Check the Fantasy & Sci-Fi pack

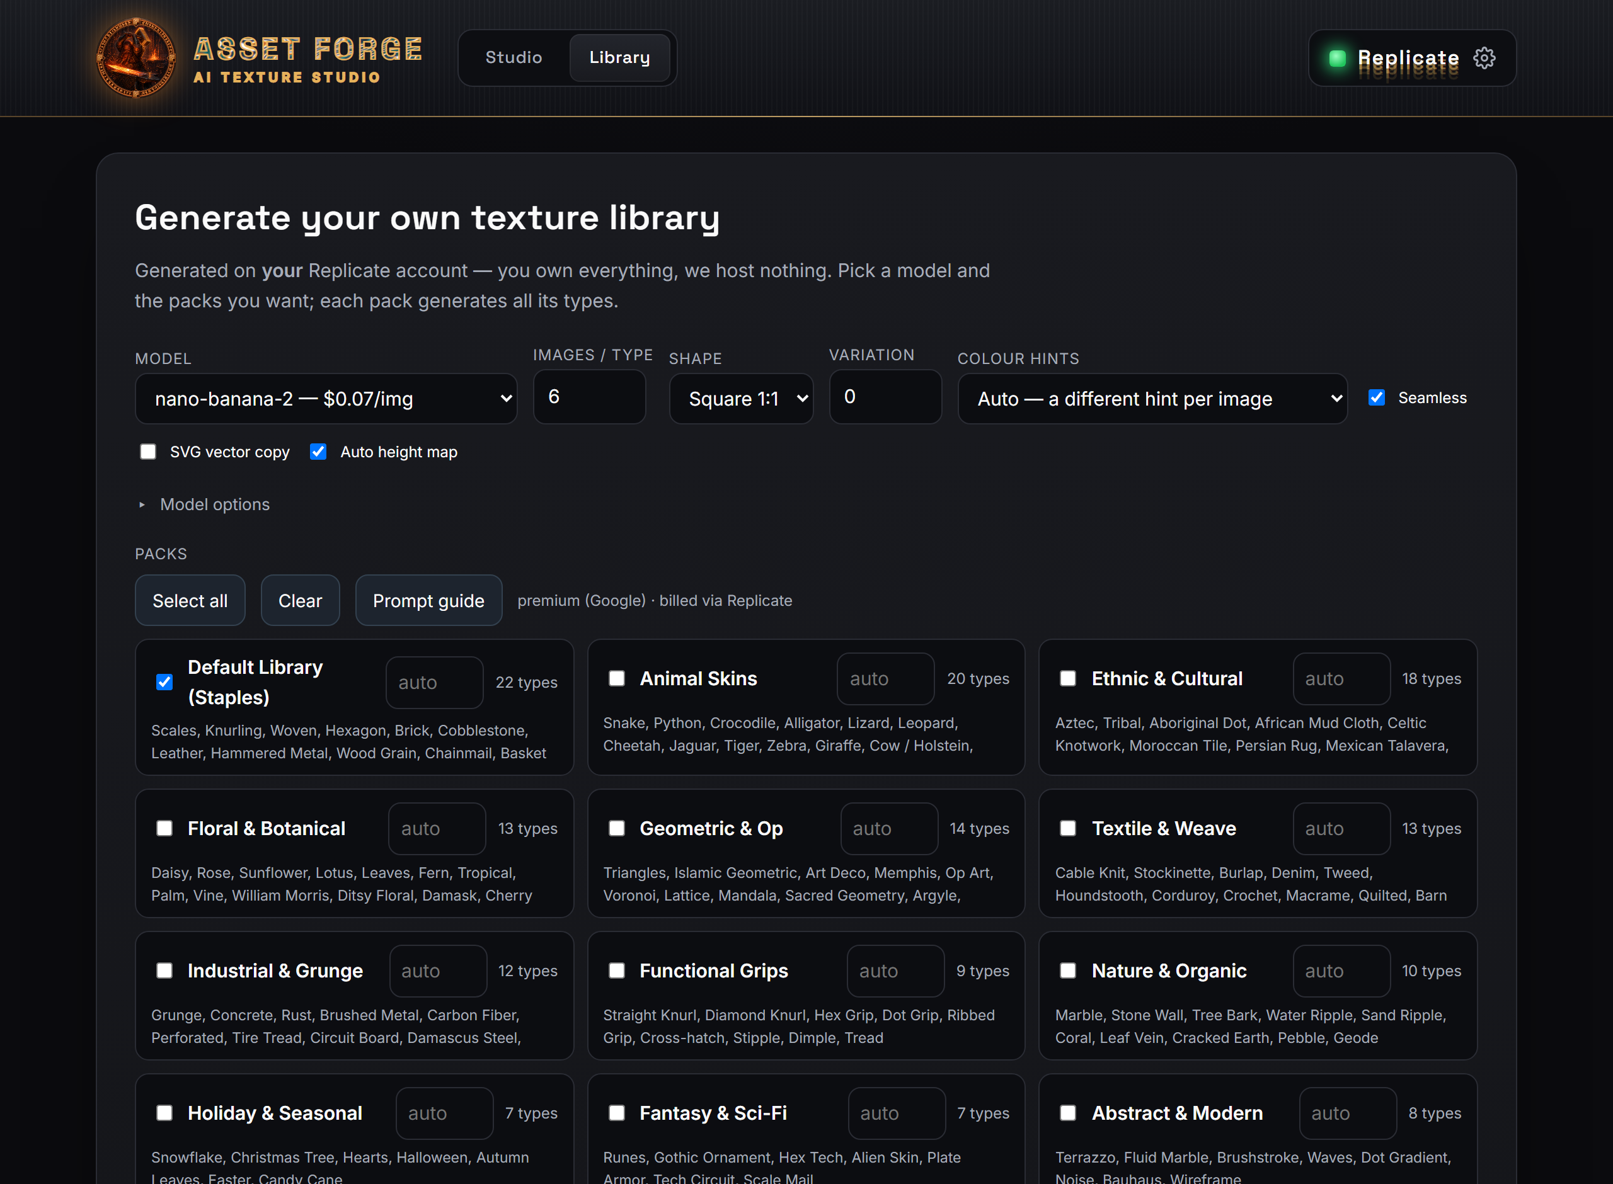[616, 1113]
